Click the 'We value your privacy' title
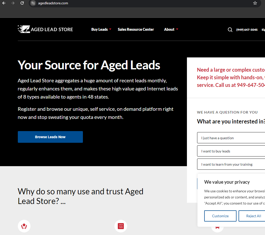The width and height of the screenshot is (265, 235). pos(227,182)
